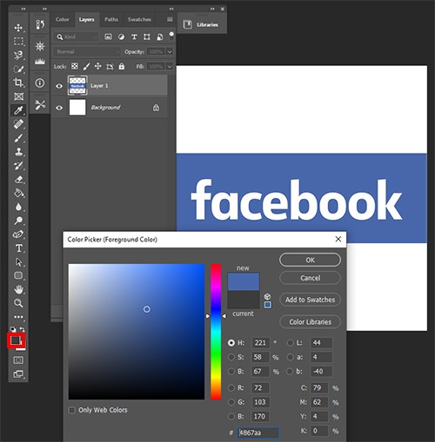Select the Crop tool
Viewport: 435px width, 442px height.
click(18, 82)
